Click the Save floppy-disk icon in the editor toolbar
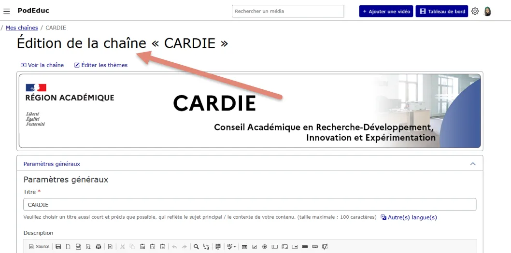 point(58,247)
